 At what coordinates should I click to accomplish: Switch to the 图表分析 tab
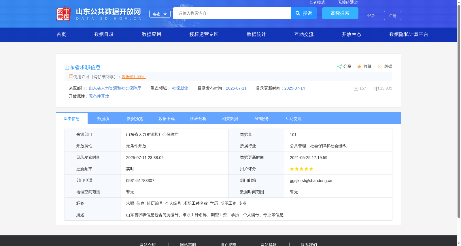pos(199,119)
